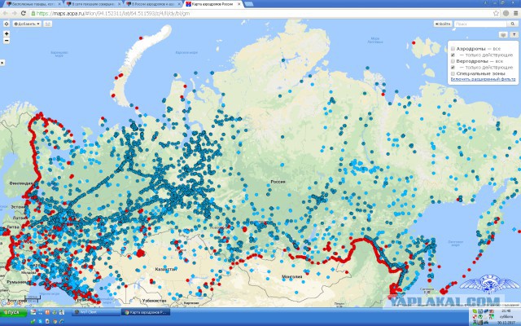Image resolution: width=521 pixels, height=326 pixels.
Task: Uncheck heliports только действующие checkbox
Action: click(x=453, y=68)
